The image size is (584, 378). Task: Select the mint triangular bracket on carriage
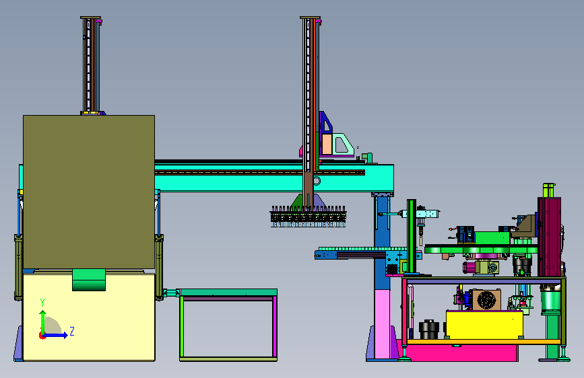(x=342, y=145)
